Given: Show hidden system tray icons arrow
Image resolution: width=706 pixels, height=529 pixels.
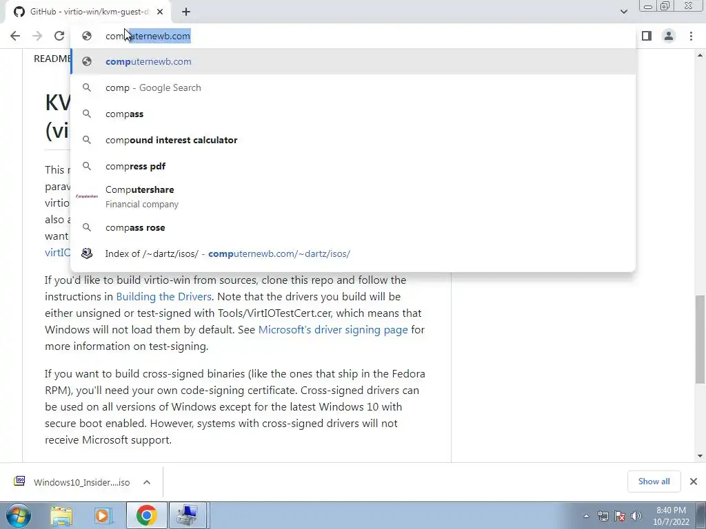Looking at the screenshot, I should (x=586, y=516).
